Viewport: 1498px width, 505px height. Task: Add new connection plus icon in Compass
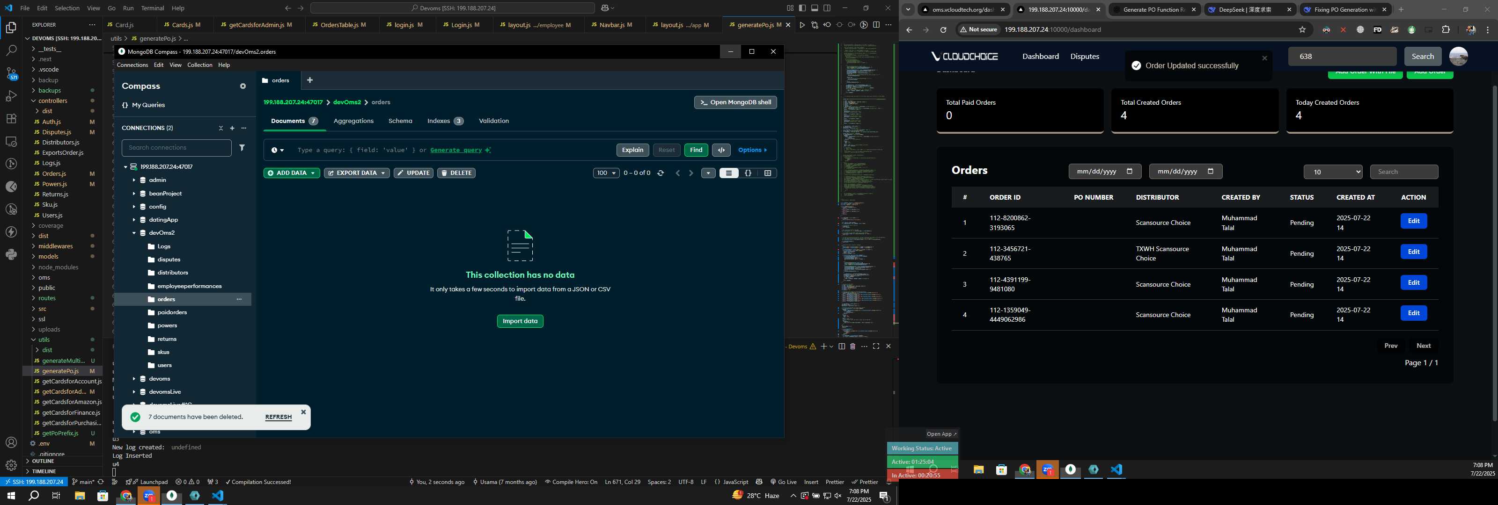coord(232,128)
